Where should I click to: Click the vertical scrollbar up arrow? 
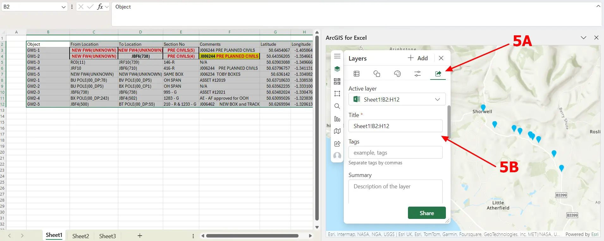point(317,32)
